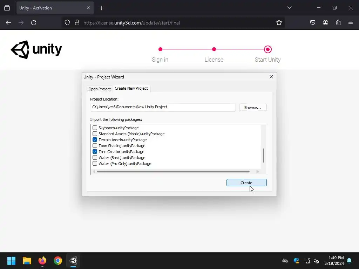Click the browser address bar URL
Screen dimensions: 359x269
click(x=132, y=23)
